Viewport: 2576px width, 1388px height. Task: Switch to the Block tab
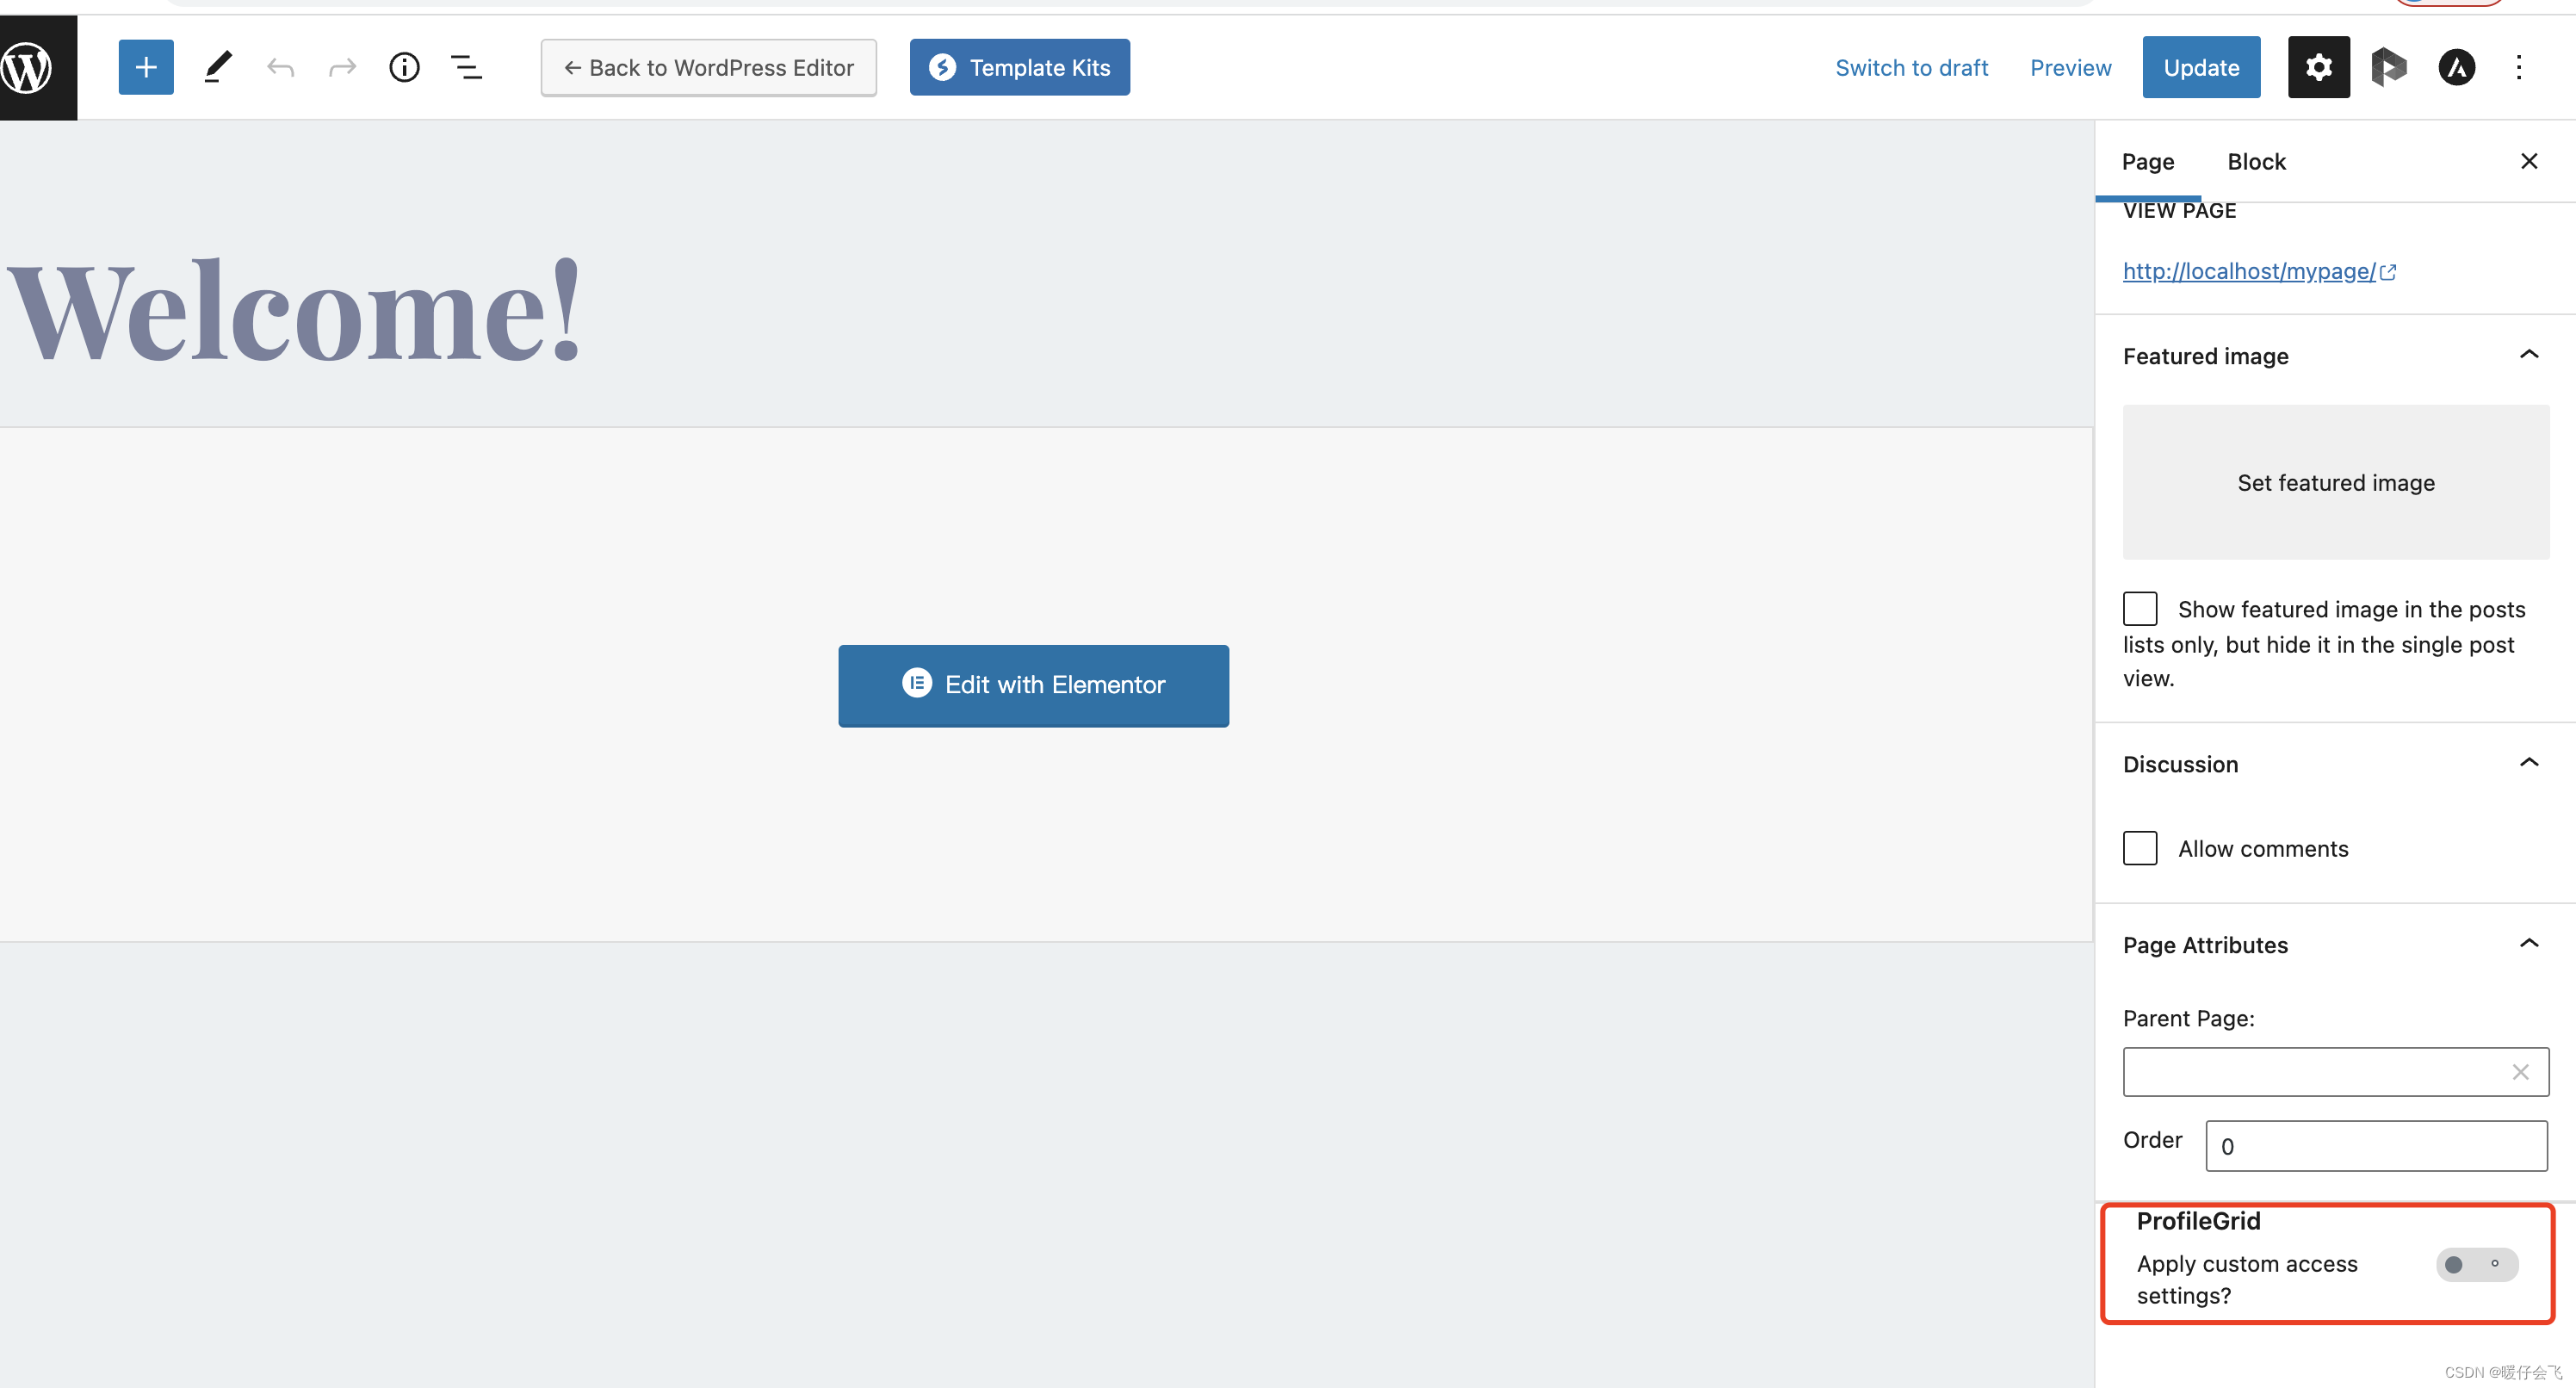[2256, 162]
